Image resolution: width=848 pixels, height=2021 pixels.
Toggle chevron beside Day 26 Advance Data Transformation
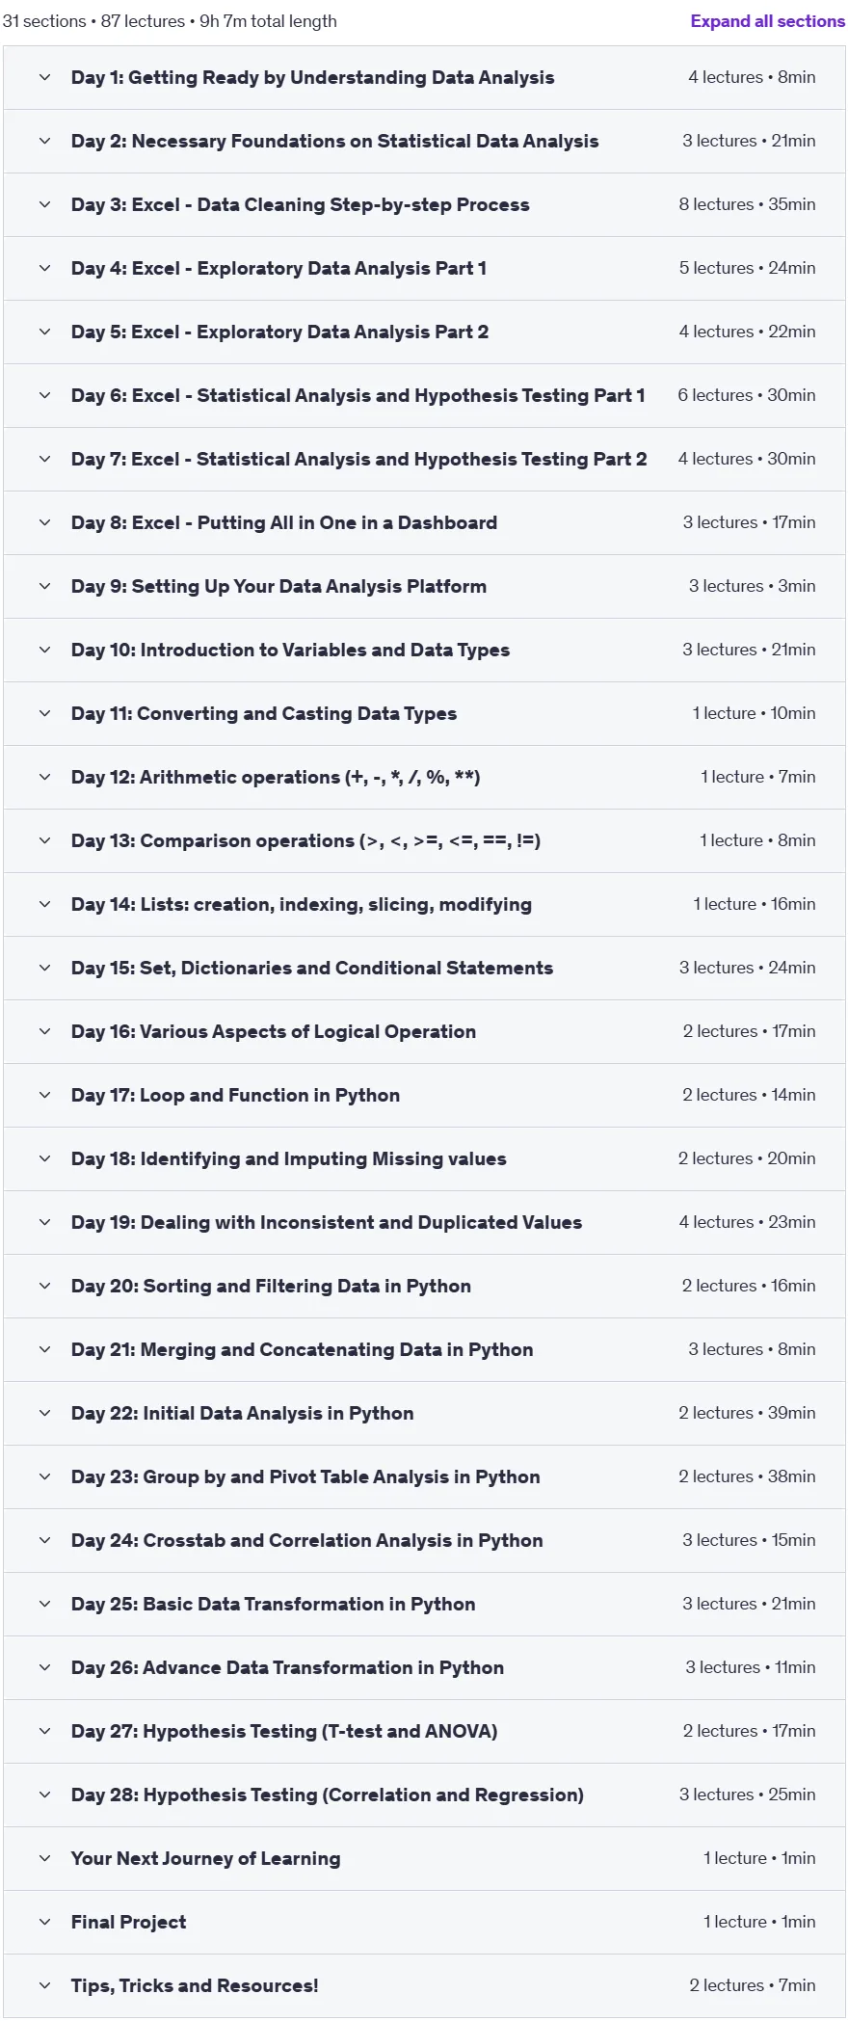(x=44, y=1667)
